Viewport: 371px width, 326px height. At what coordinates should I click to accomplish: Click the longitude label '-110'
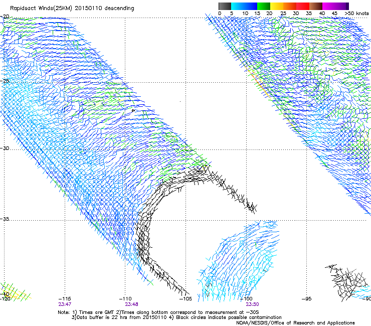(125, 299)
